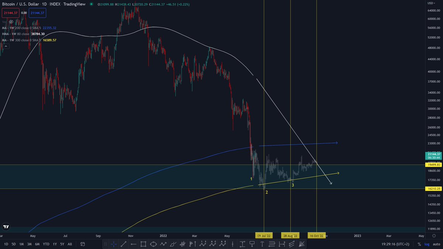Select the ABC correction wave tool
Screen dimensions: 443x249
click(x=213, y=244)
